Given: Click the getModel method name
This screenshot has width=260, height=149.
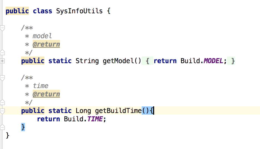Looking at the screenshot, I should coord(118,61).
